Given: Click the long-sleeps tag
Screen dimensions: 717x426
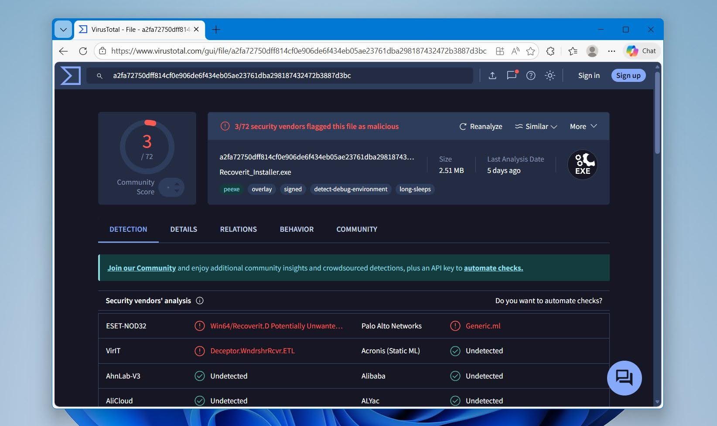Looking at the screenshot, I should (415, 189).
